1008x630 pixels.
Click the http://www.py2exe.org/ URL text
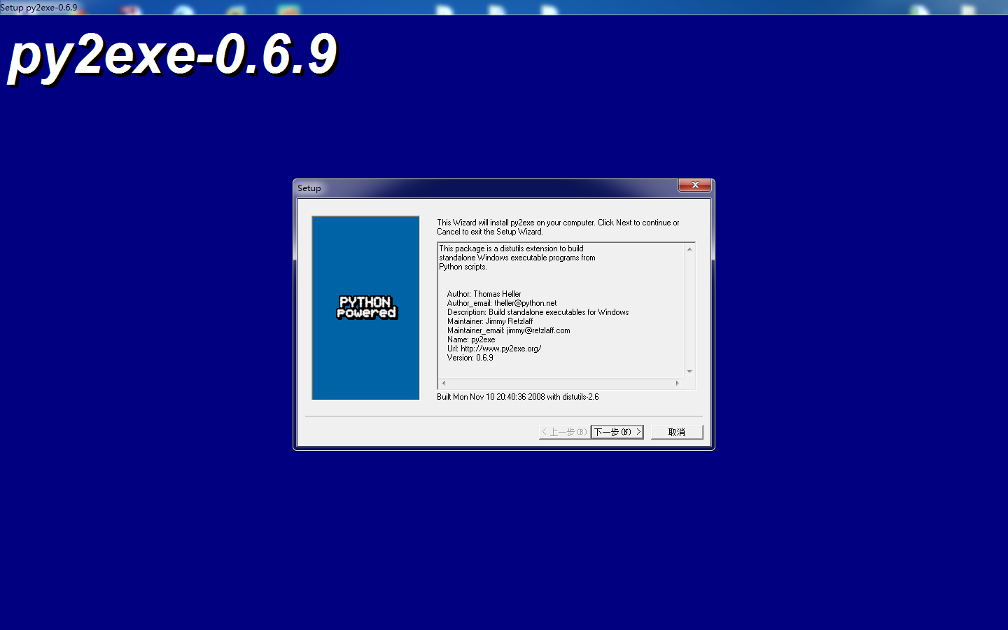click(502, 348)
